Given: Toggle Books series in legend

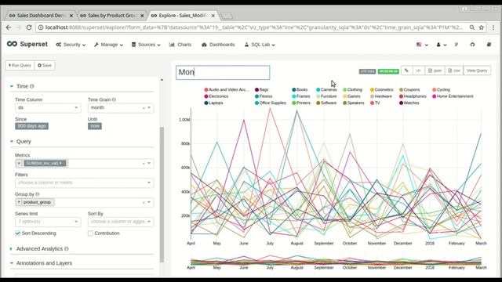Looking at the screenshot, I should [x=300, y=89].
